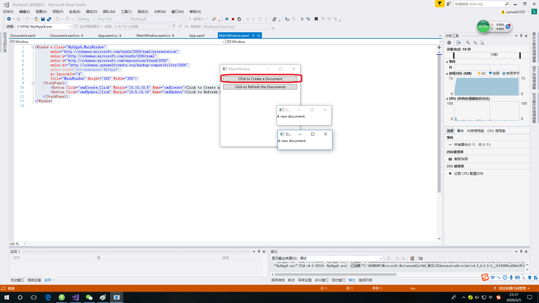Image resolution: width=539 pixels, height=303 pixels.
Task: Pause events track in diagnostics panel
Action: 451,67
